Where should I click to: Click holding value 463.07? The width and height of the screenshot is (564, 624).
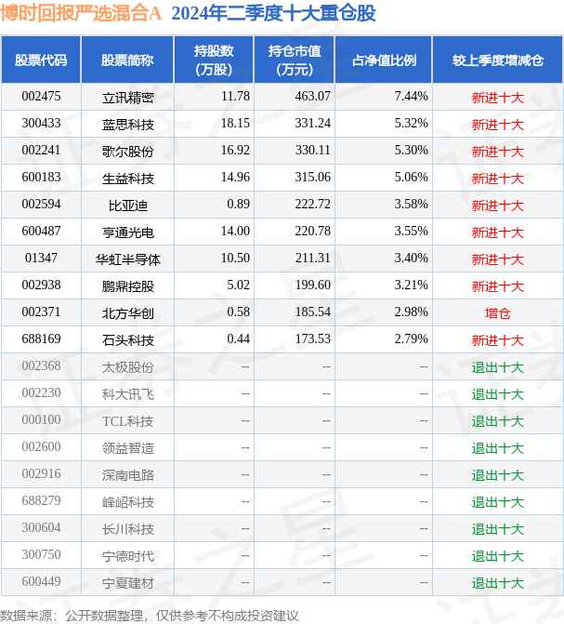[x=312, y=97]
